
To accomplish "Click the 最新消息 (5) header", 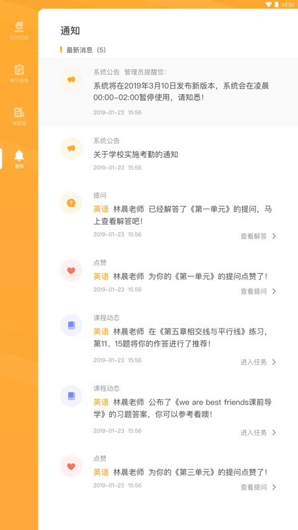I will pyautogui.click(x=86, y=50).
